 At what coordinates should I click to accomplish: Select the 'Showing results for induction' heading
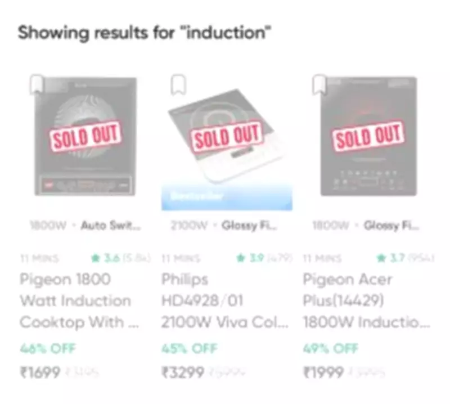pos(145,33)
